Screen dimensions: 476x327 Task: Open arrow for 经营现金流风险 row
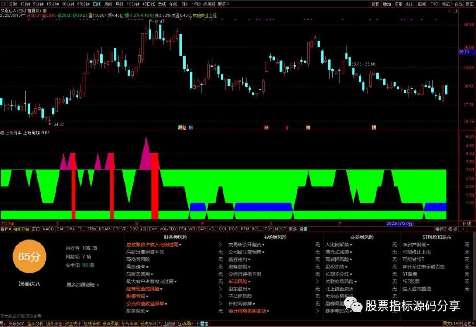220,289
